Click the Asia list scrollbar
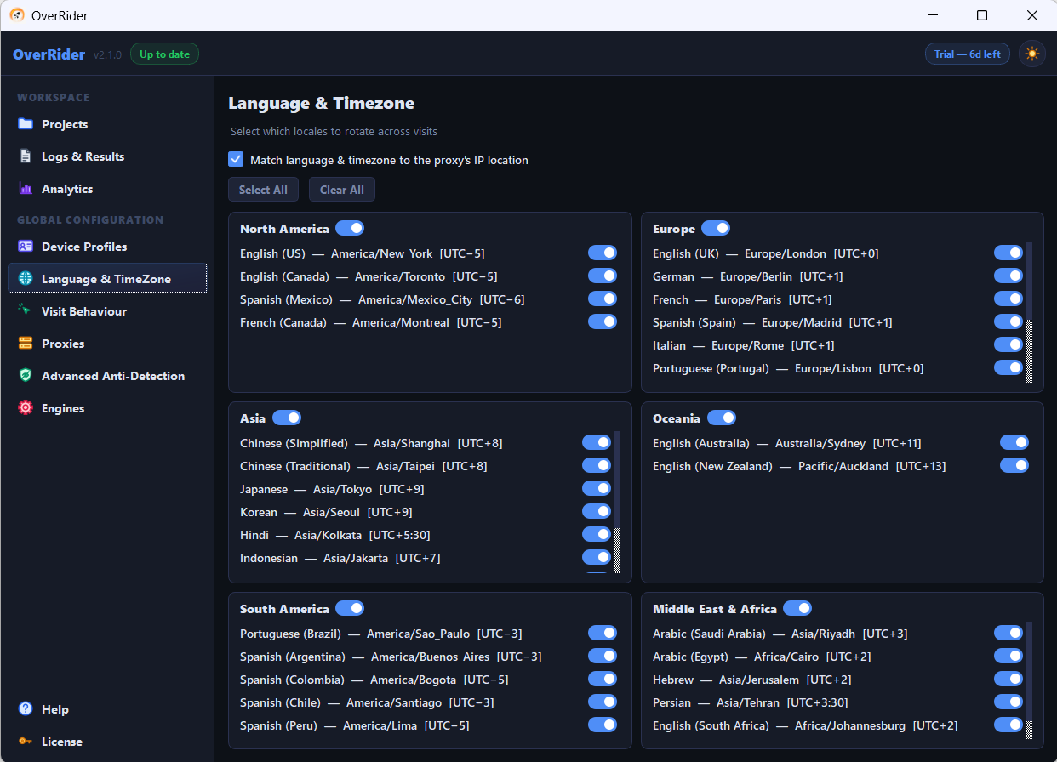Screen dimensions: 1057x762 click(x=617, y=502)
